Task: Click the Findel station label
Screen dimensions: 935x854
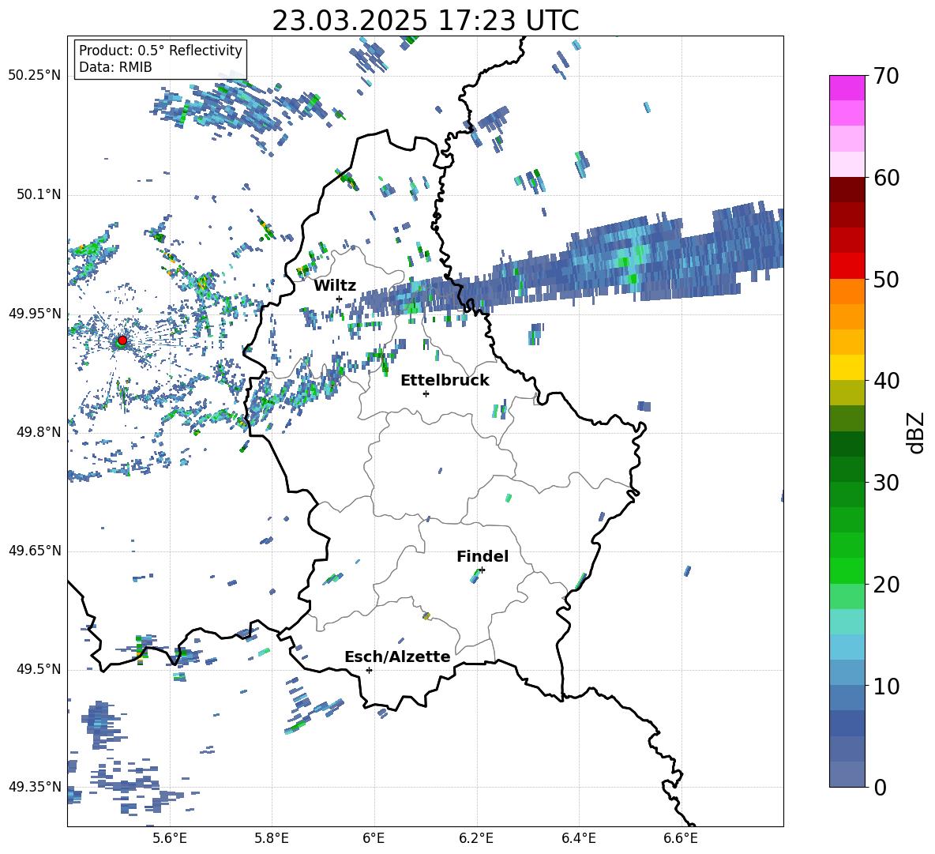Action: (x=483, y=556)
